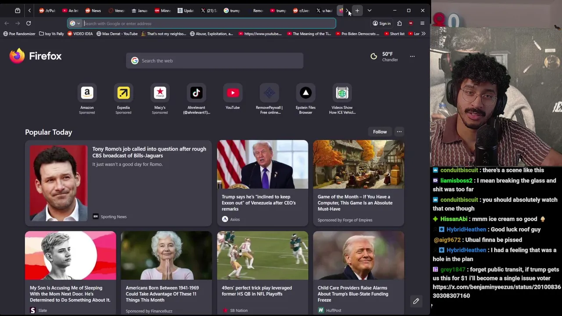
Task: Open the Tony Romo article headline
Action: tap(149, 152)
